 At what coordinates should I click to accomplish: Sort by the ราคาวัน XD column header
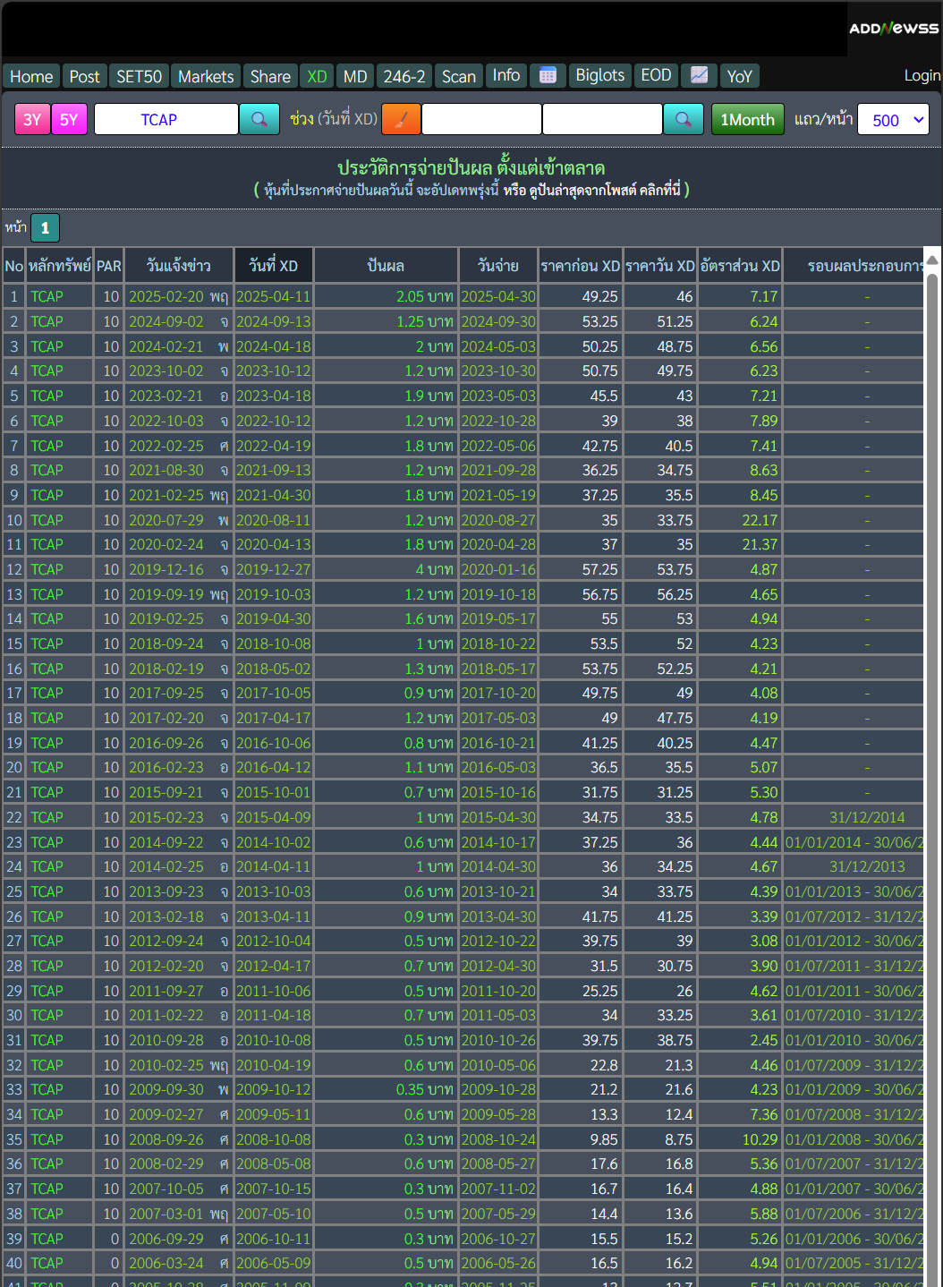coord(660,265)
